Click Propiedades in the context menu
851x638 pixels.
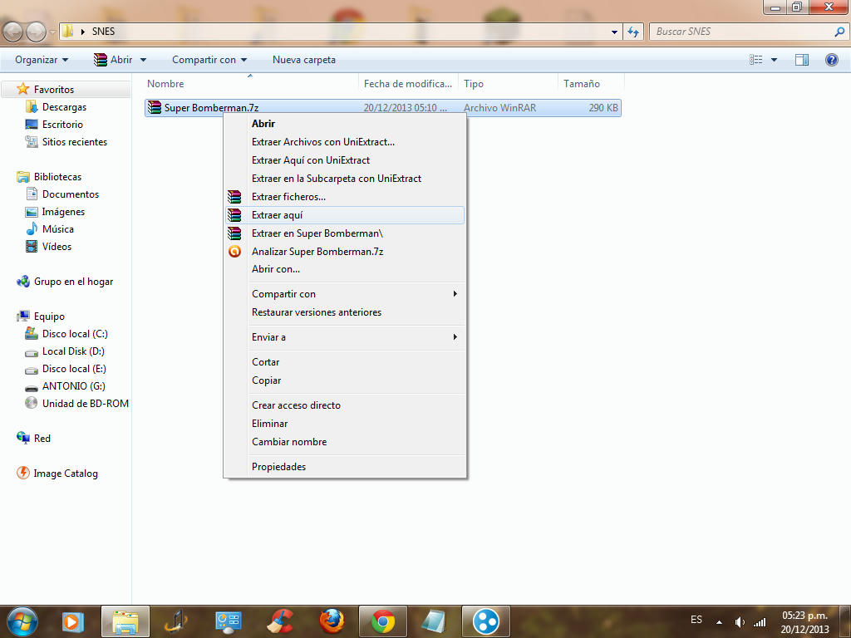click(x=279, y=467)
